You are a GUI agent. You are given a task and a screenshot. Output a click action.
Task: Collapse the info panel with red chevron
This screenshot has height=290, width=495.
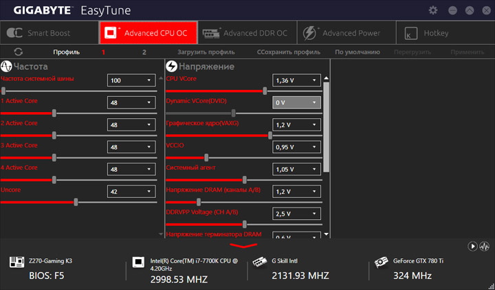point(243,245)
